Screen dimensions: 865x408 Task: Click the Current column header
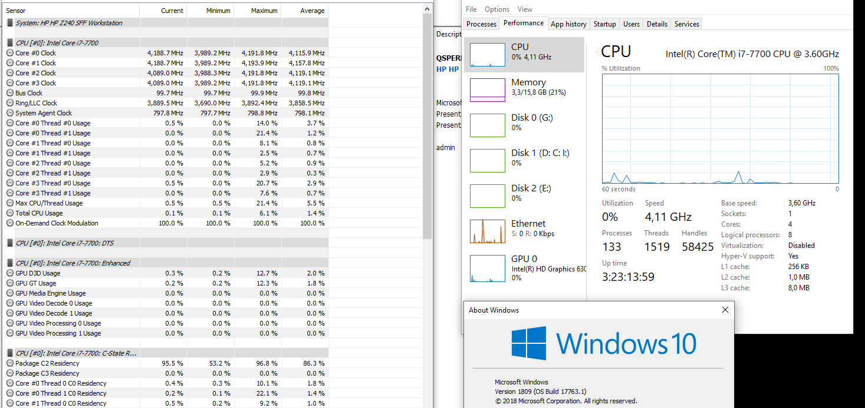pyautogui.click(x=163, y=11)
